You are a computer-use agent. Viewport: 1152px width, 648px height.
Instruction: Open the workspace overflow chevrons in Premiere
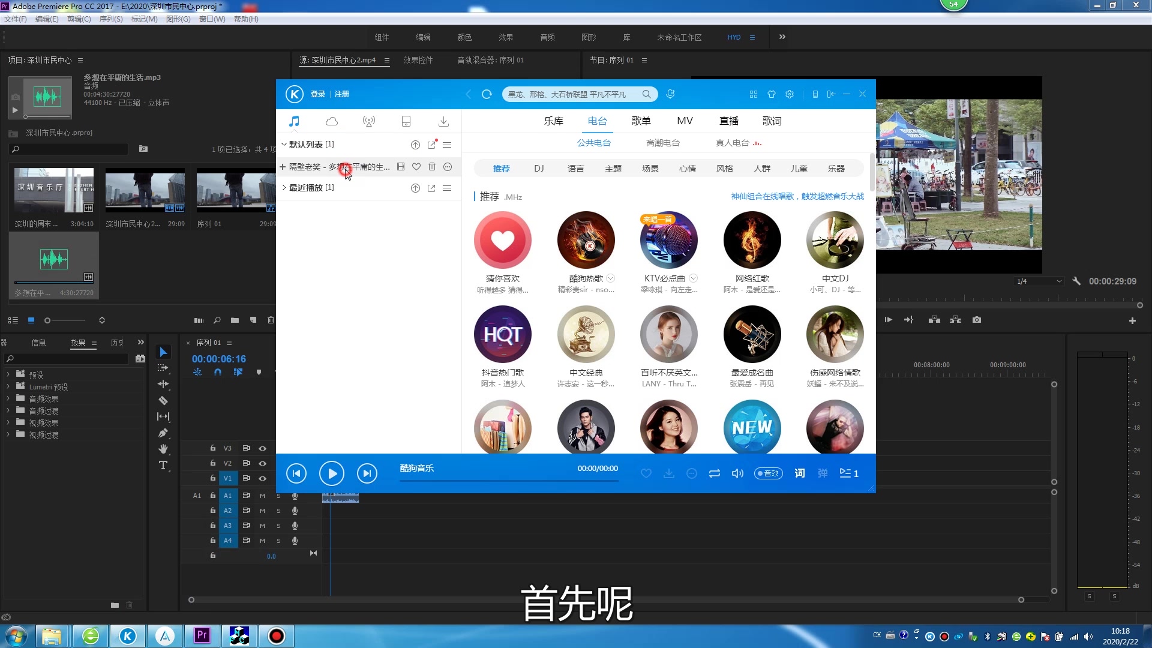coord(782,37)
